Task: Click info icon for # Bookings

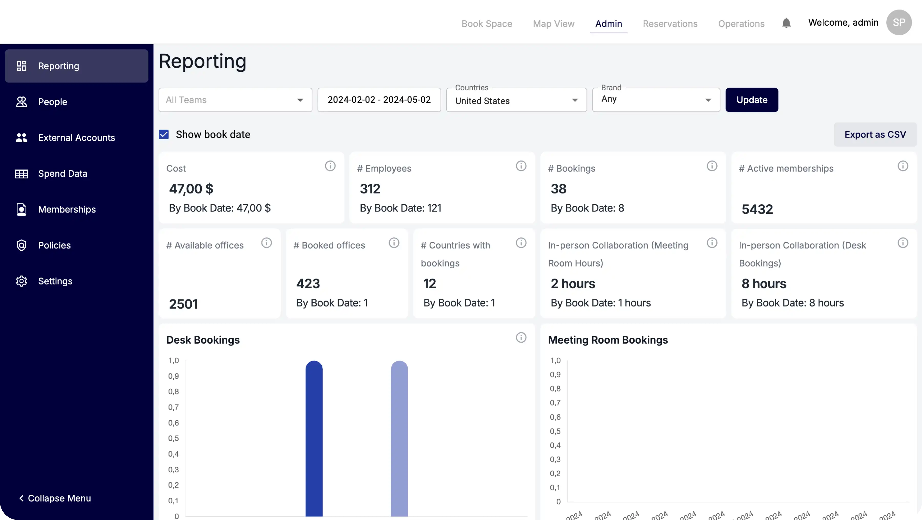Action: [x=711, y=166]
